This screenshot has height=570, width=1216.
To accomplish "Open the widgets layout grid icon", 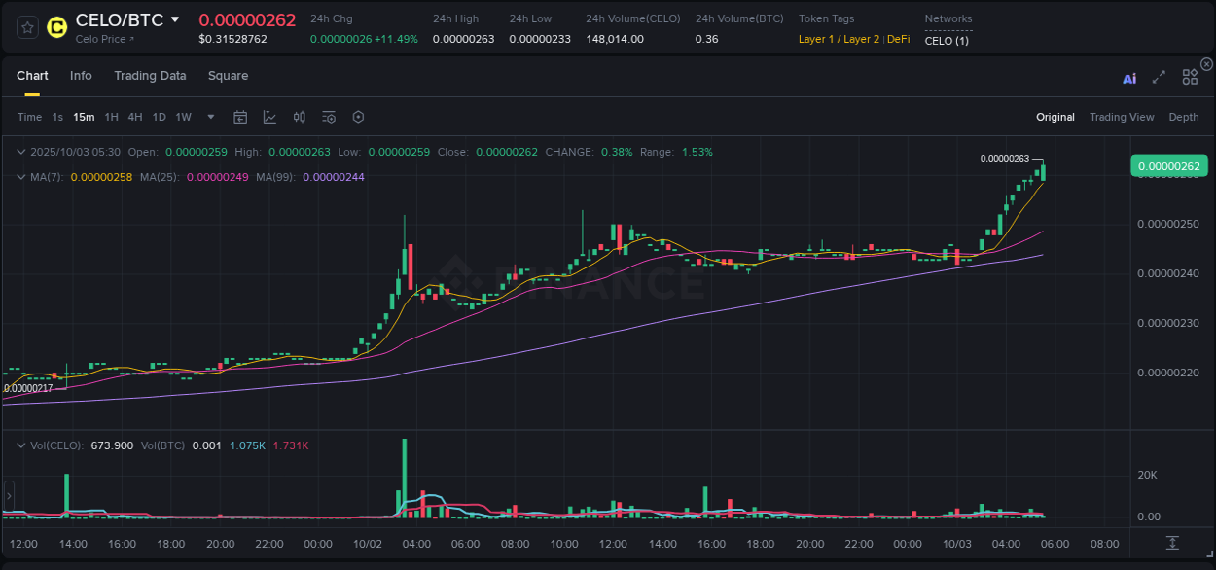I will pos(1190,78).
